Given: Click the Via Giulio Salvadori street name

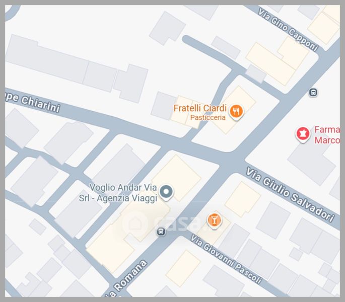Looking at the screenshot, I should point(290,194).
